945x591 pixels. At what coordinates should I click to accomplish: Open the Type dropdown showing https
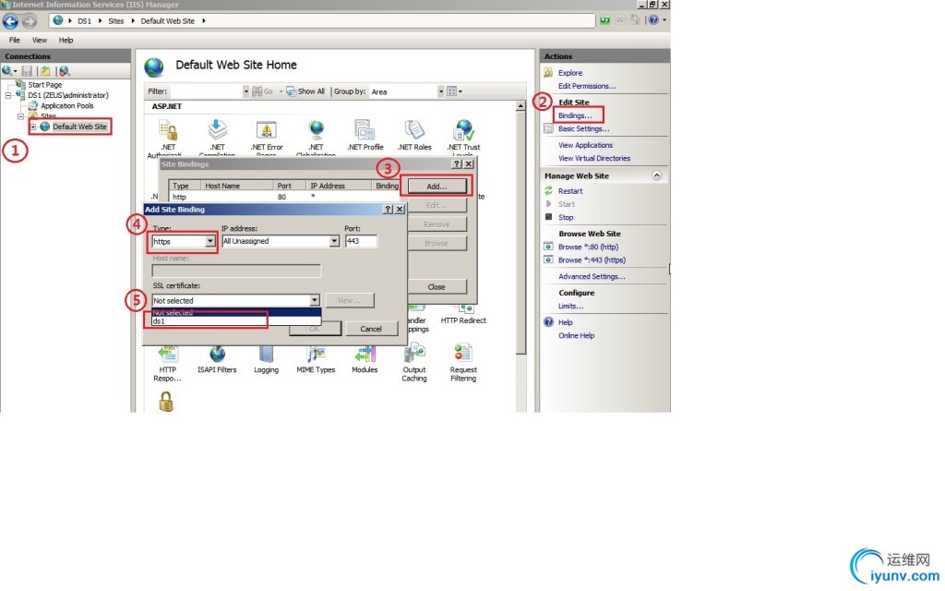184,241
